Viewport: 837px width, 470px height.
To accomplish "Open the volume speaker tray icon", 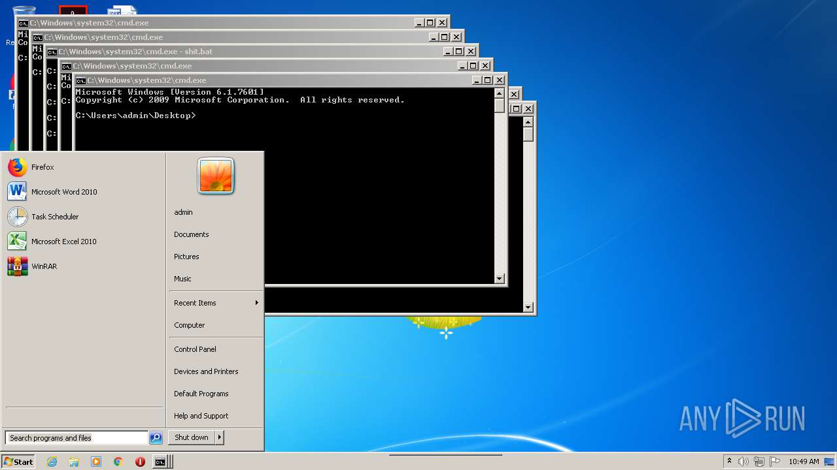I will pyautogui.click(x=743, y=462).
